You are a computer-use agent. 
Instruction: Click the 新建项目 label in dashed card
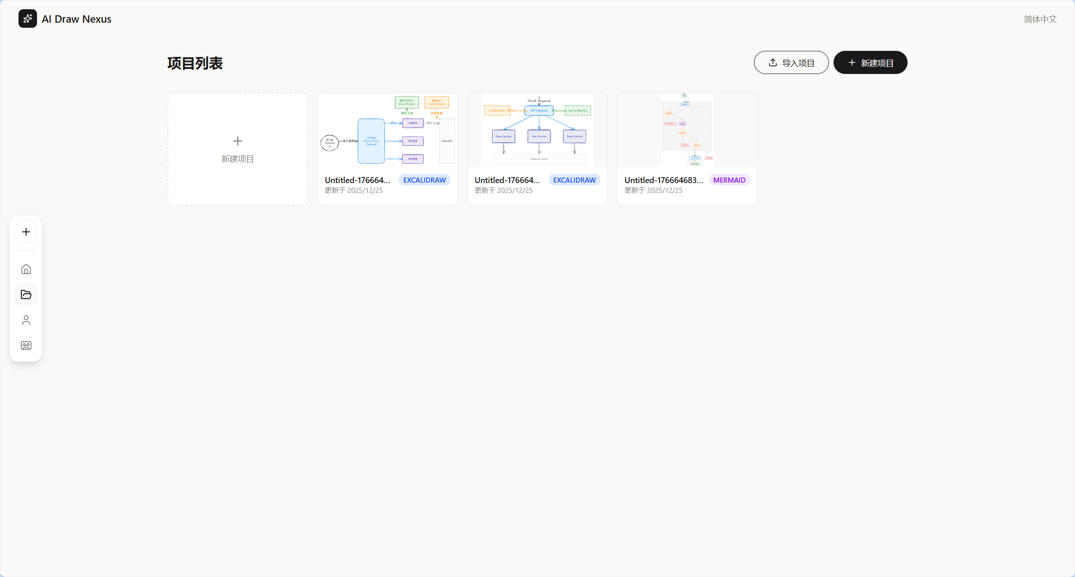237,159
